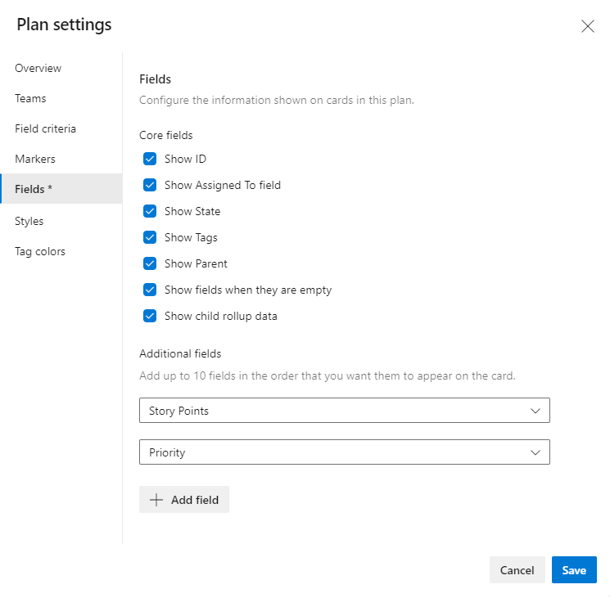The height and width of the screenshot is (598, 610).
Task: Open the Styles section
Action: click(29, 221)
